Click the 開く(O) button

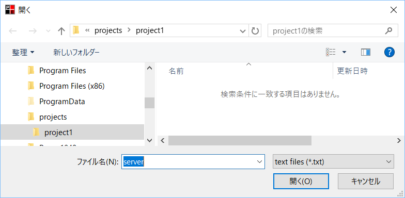pos(301,181)
